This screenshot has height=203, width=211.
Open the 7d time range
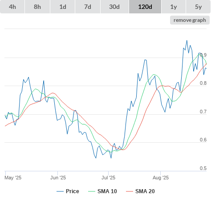(88, 7)
